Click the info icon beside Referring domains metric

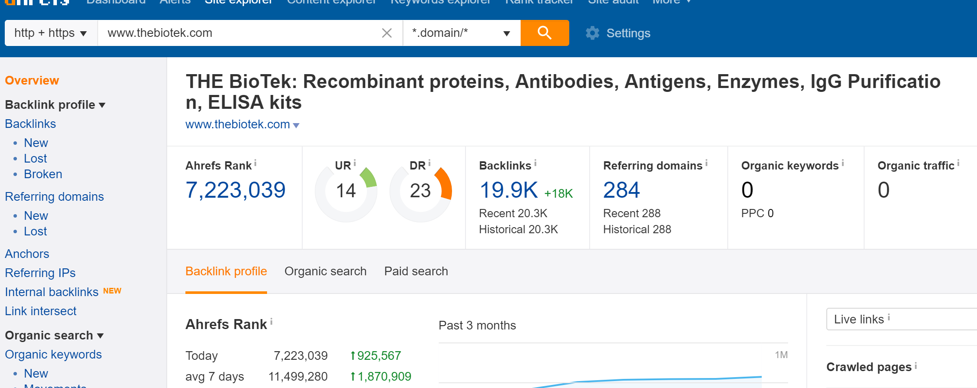pyautogui.click(x=706, y=163)
